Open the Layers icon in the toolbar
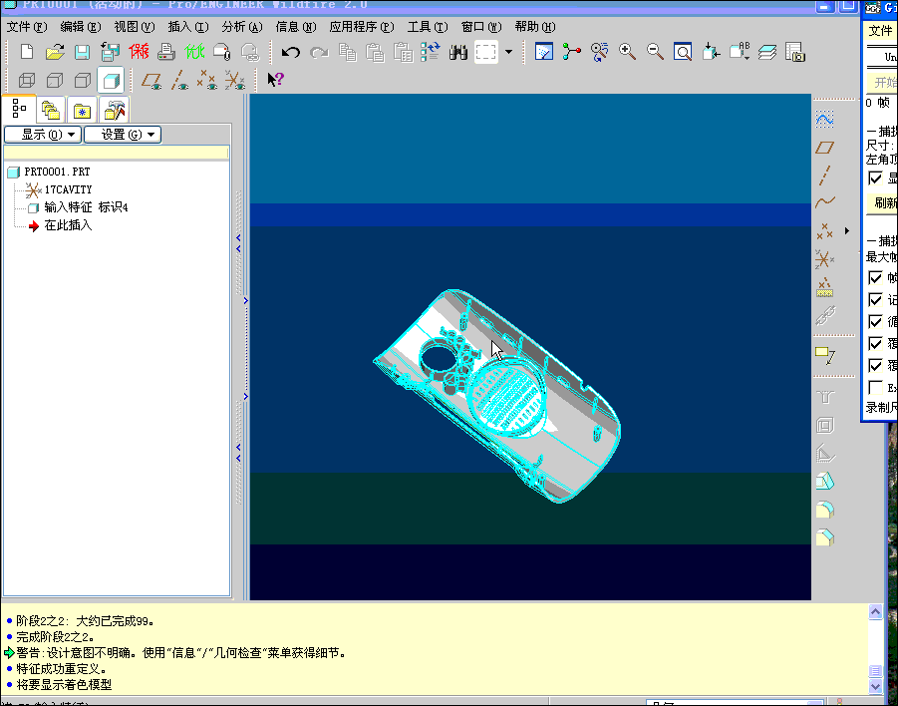Viewport: 898px width, 706px height. (x=767, y=52)
